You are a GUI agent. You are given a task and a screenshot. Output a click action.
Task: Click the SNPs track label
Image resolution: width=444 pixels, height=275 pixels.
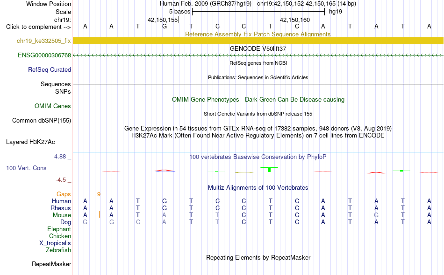[x=63, y=91]
